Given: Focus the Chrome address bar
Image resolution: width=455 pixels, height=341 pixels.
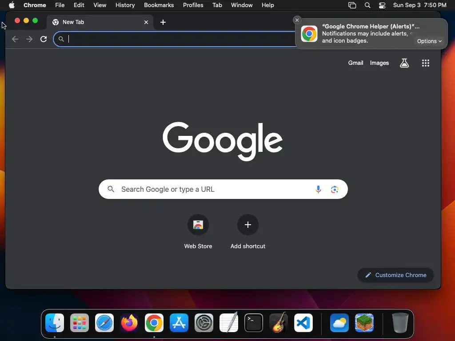Looking at the screenshot, I should tap(174, 39).
